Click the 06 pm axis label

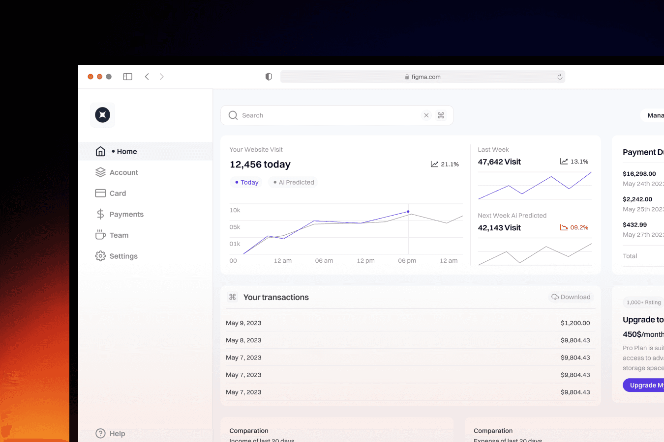(407, 260)
